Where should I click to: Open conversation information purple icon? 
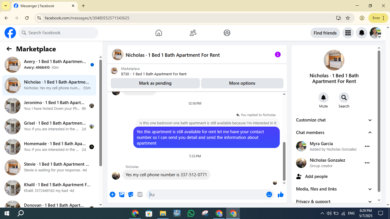tap(278, 54)
